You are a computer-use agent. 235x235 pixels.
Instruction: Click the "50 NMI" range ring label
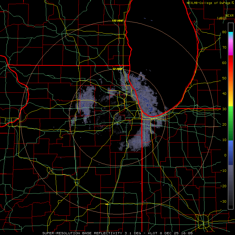pos(117,69)
